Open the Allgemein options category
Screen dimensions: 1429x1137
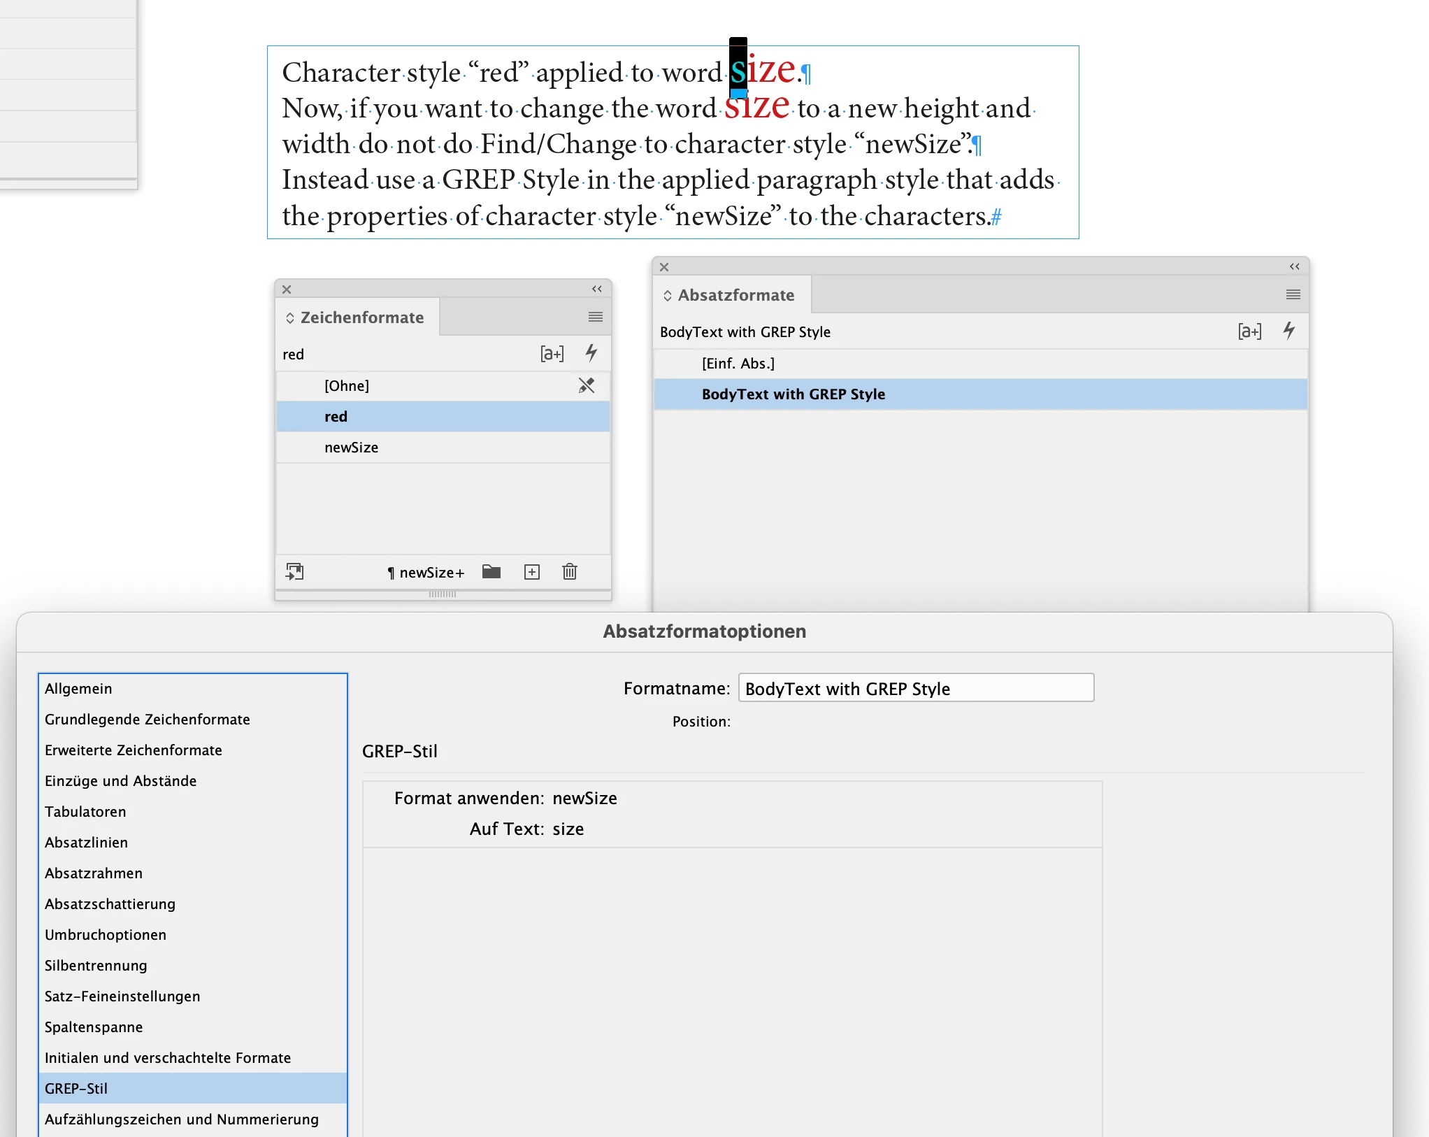point(78,689)
